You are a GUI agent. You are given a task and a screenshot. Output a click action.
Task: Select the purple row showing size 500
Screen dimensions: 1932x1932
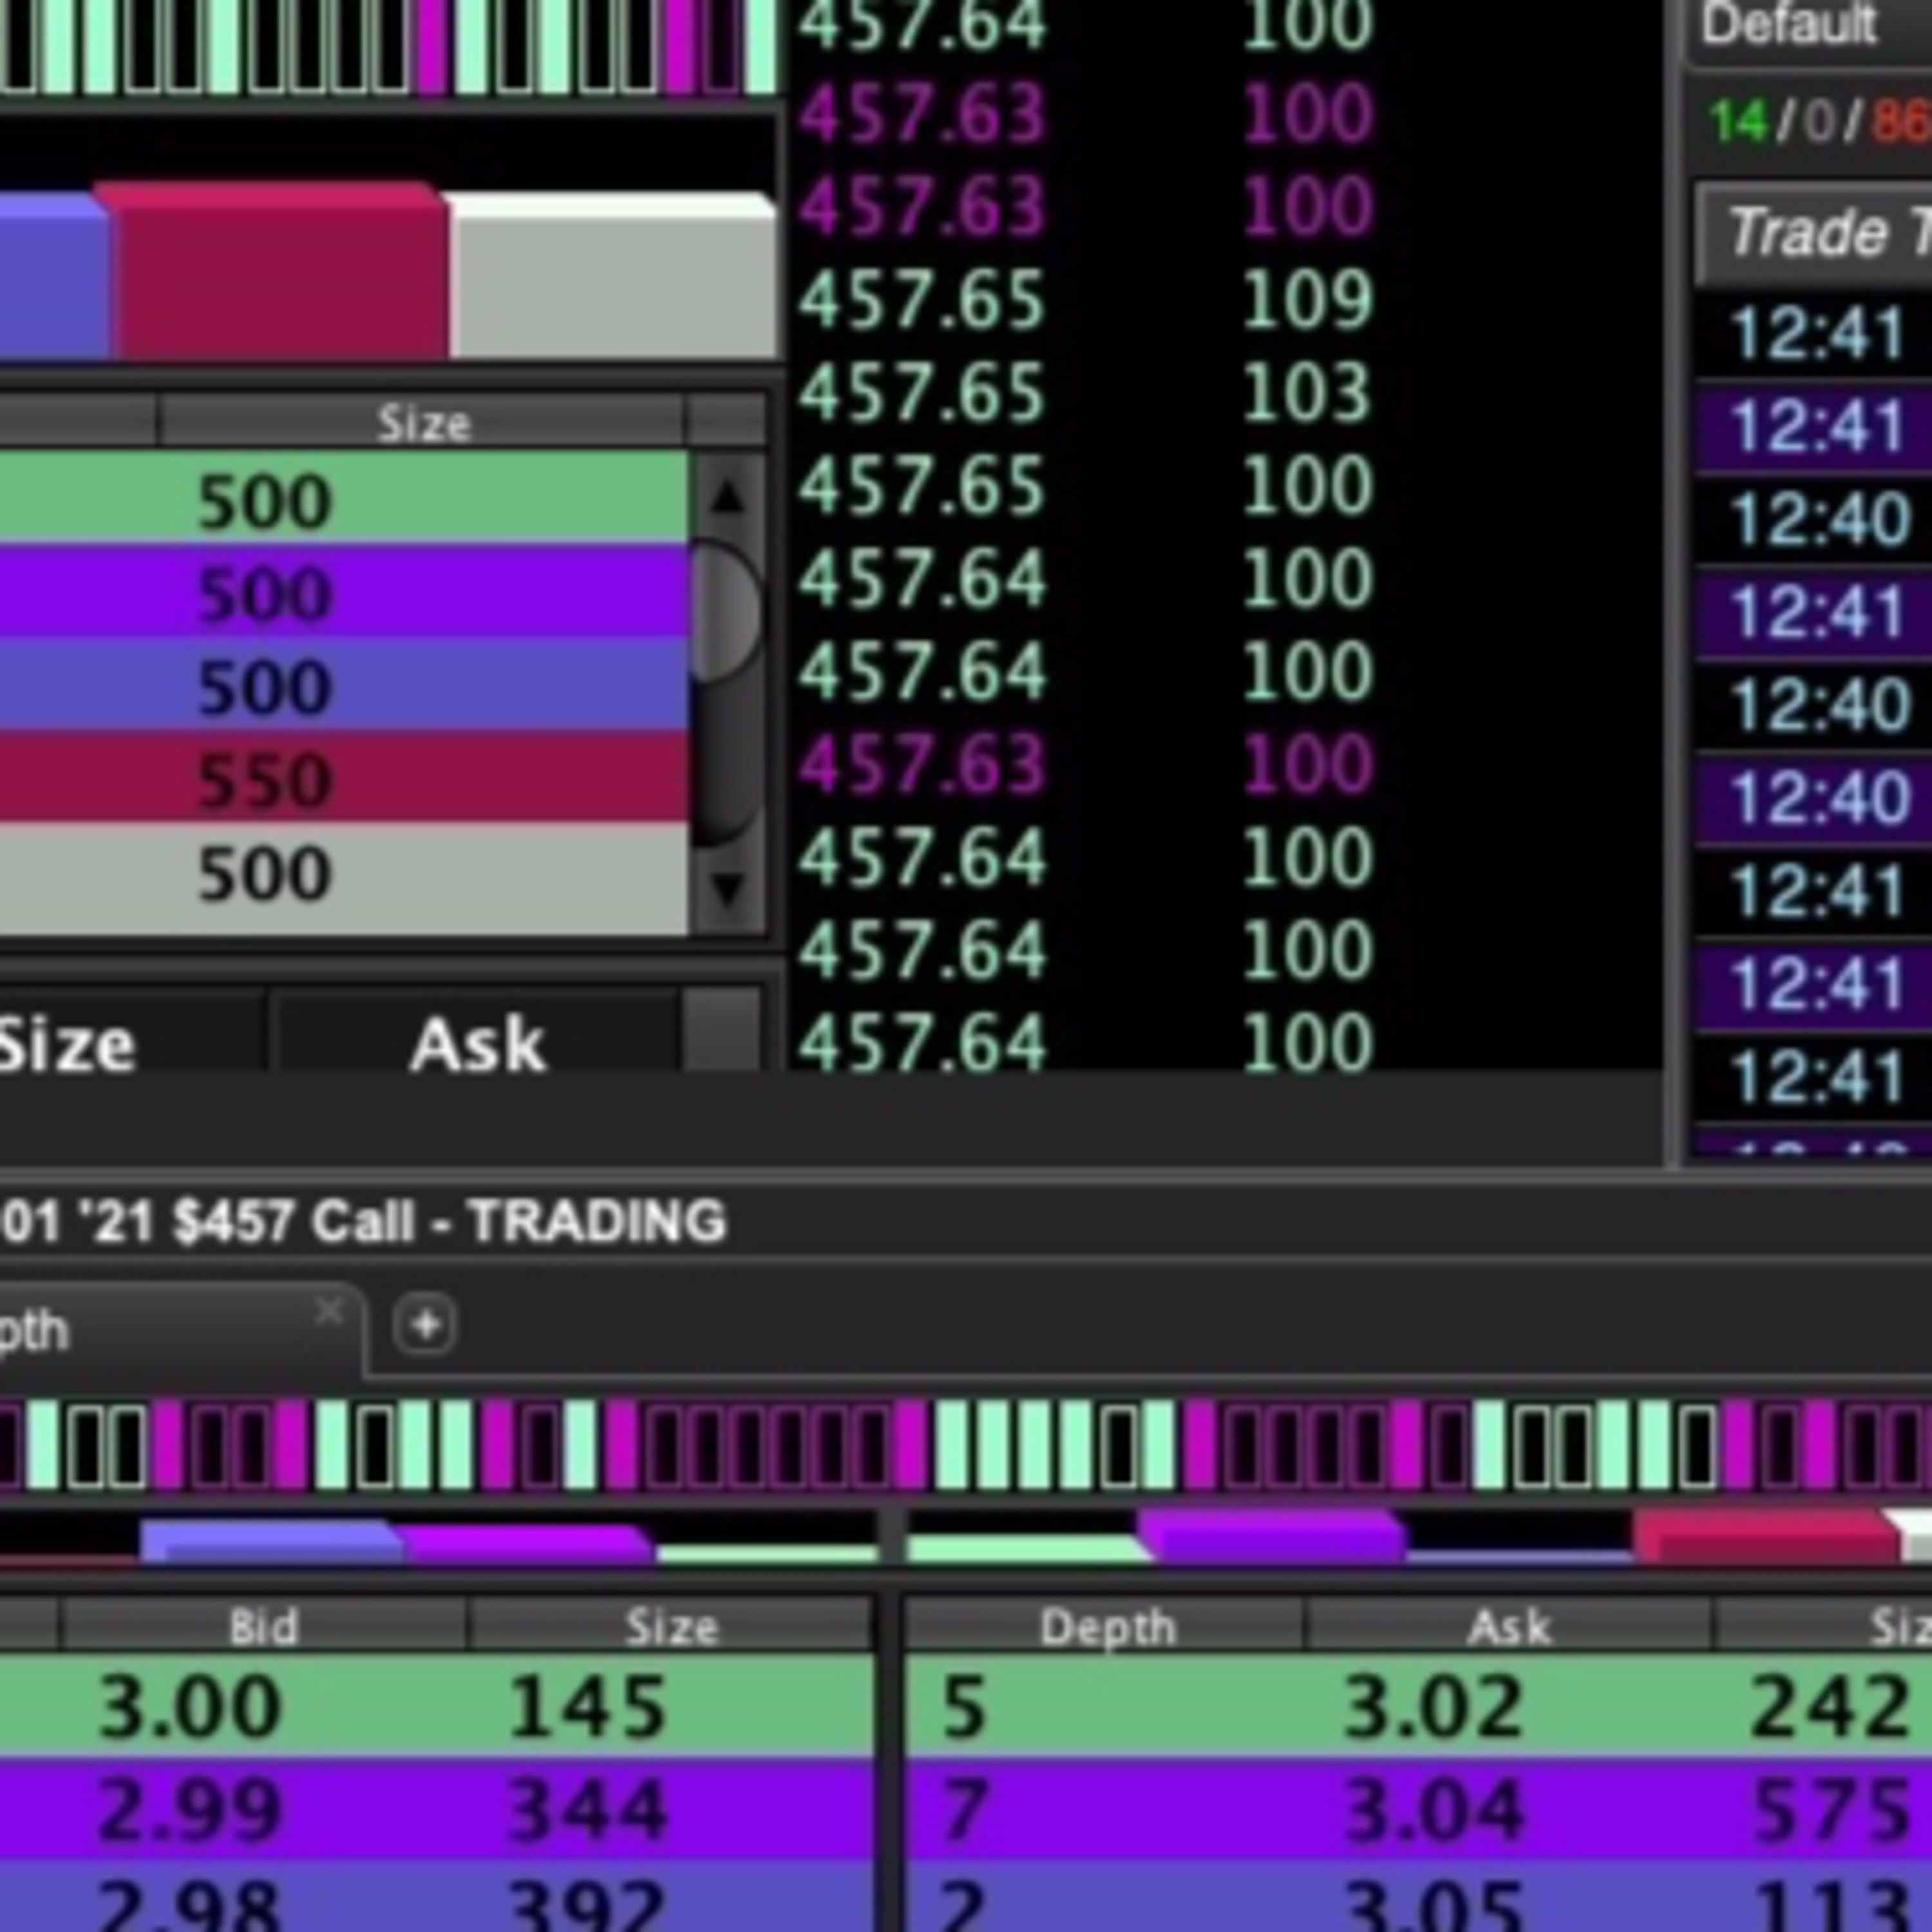point(344,591)
